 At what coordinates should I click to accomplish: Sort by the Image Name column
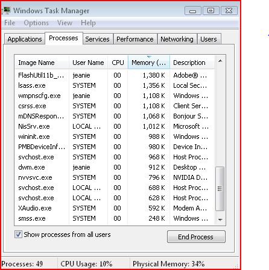pos(42,63)
